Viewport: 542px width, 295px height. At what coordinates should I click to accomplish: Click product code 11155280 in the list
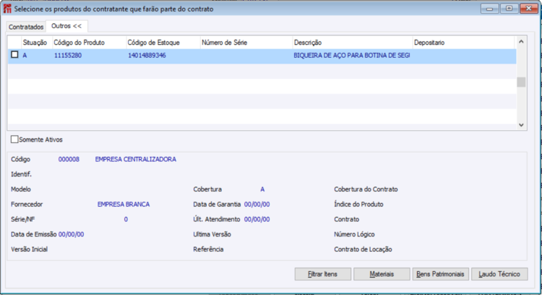pos(68,56)
